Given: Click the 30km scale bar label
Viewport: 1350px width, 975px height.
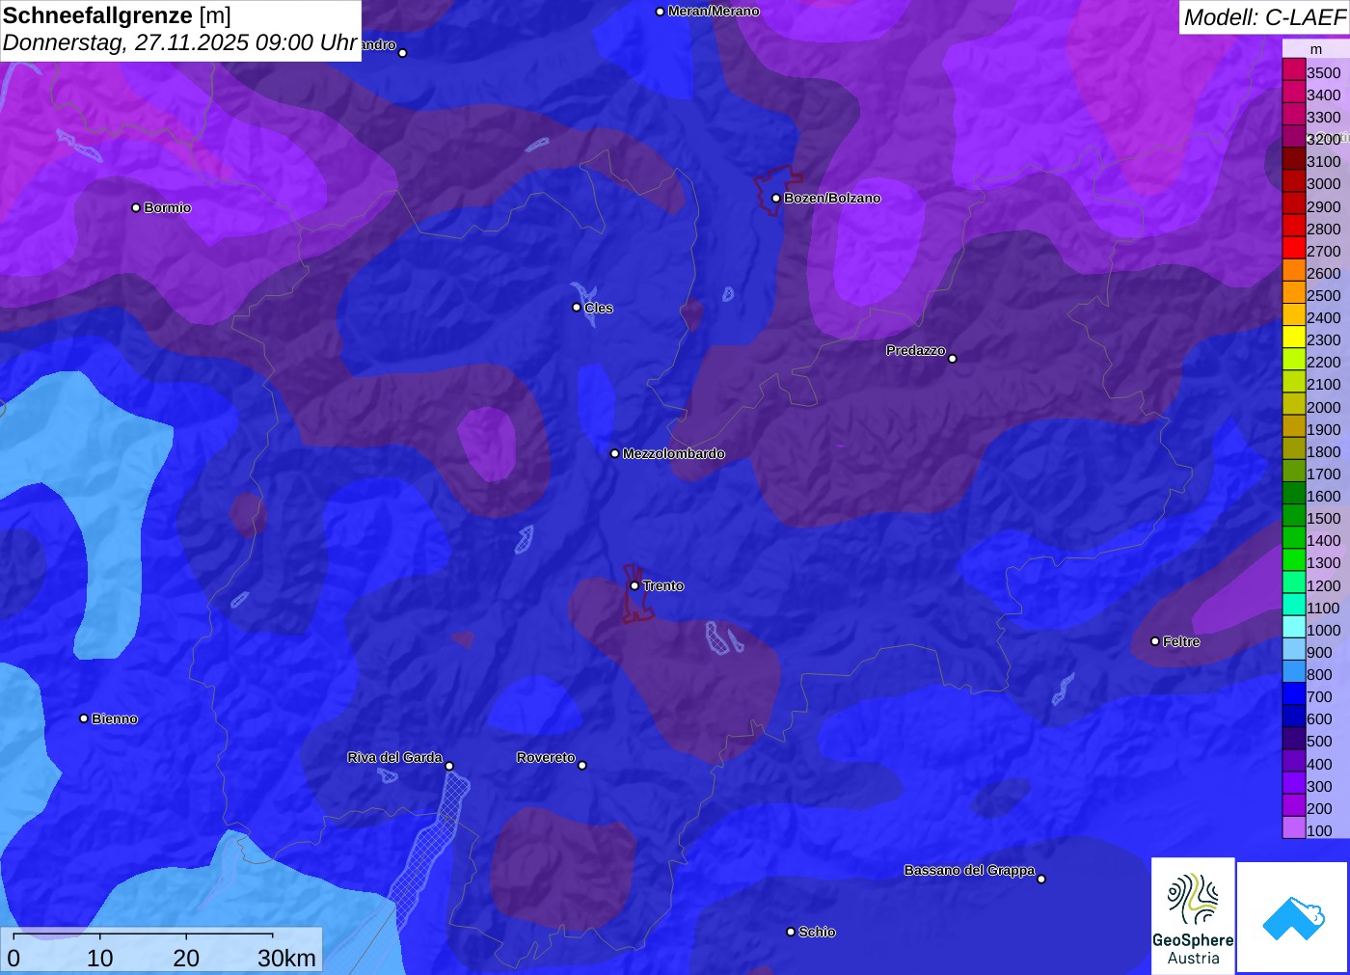Looking at the screenshot, I should tap(286, 958).
